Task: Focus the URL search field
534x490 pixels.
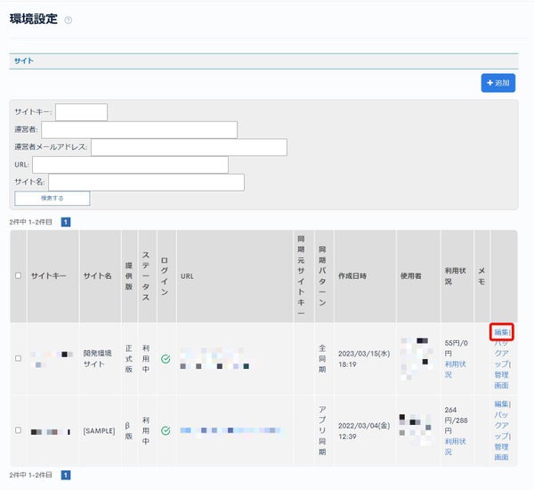Action: click(130, 165)
